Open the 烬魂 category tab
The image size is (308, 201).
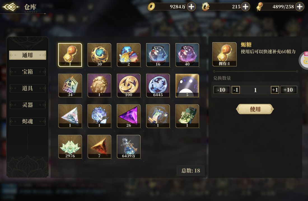(x=27, y=121)
